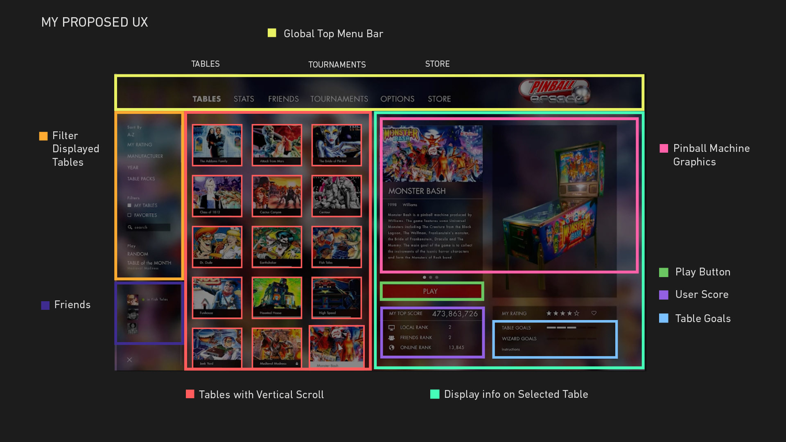Click the table search field
This screenshot has width=786, height=442.
tap(148, 227)
